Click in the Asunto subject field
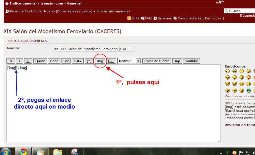 click(x=94, y=49)
